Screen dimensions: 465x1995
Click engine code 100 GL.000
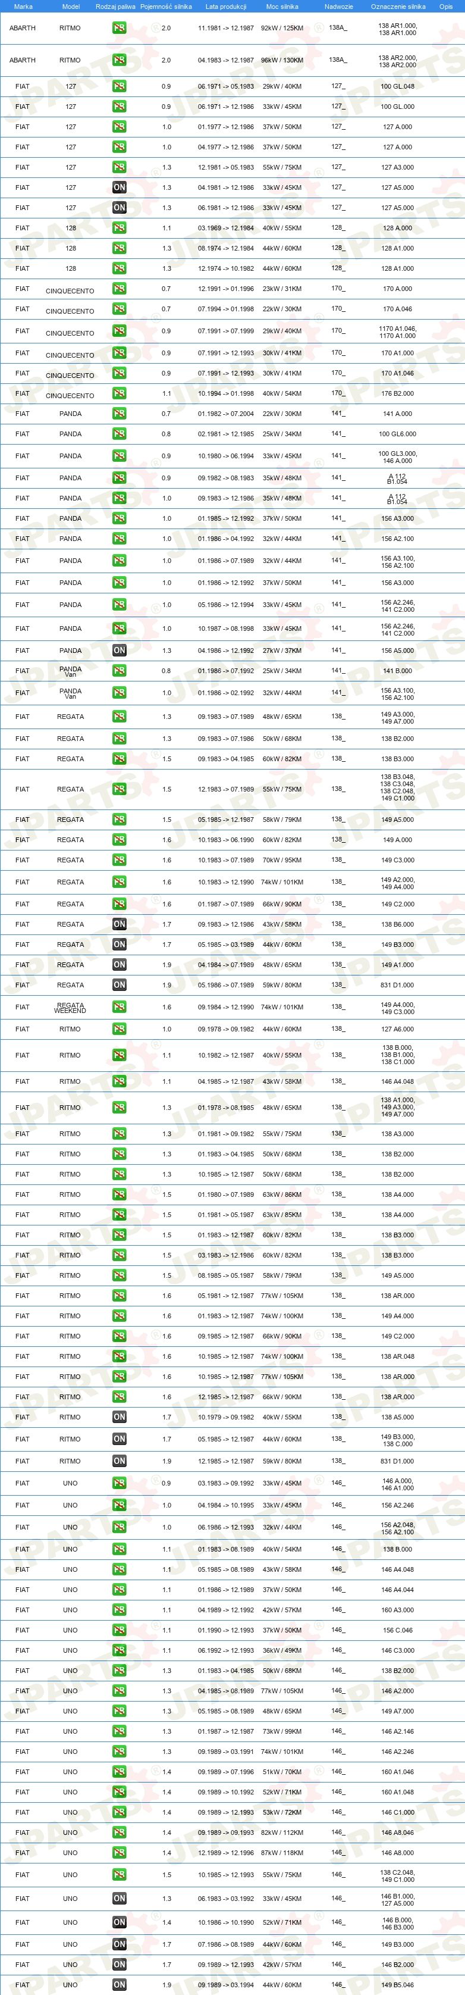tap(397, 107)
